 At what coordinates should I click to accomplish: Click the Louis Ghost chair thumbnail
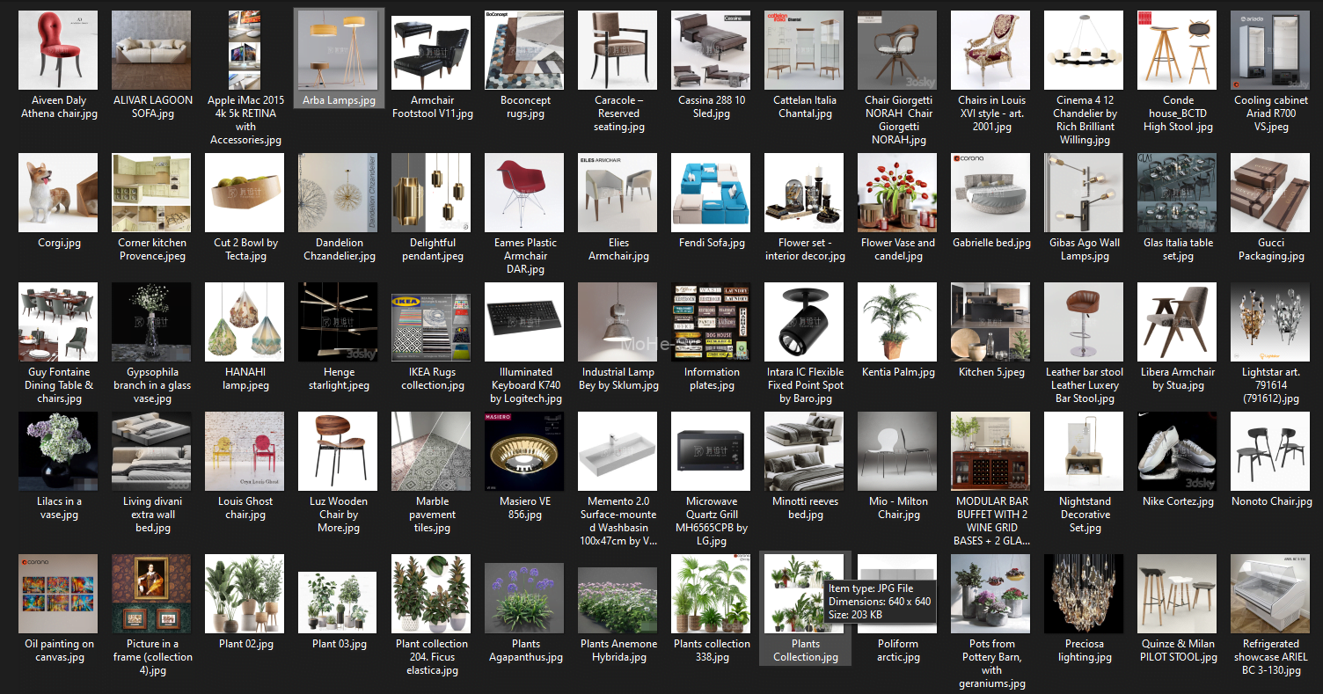tap(245, 451)
